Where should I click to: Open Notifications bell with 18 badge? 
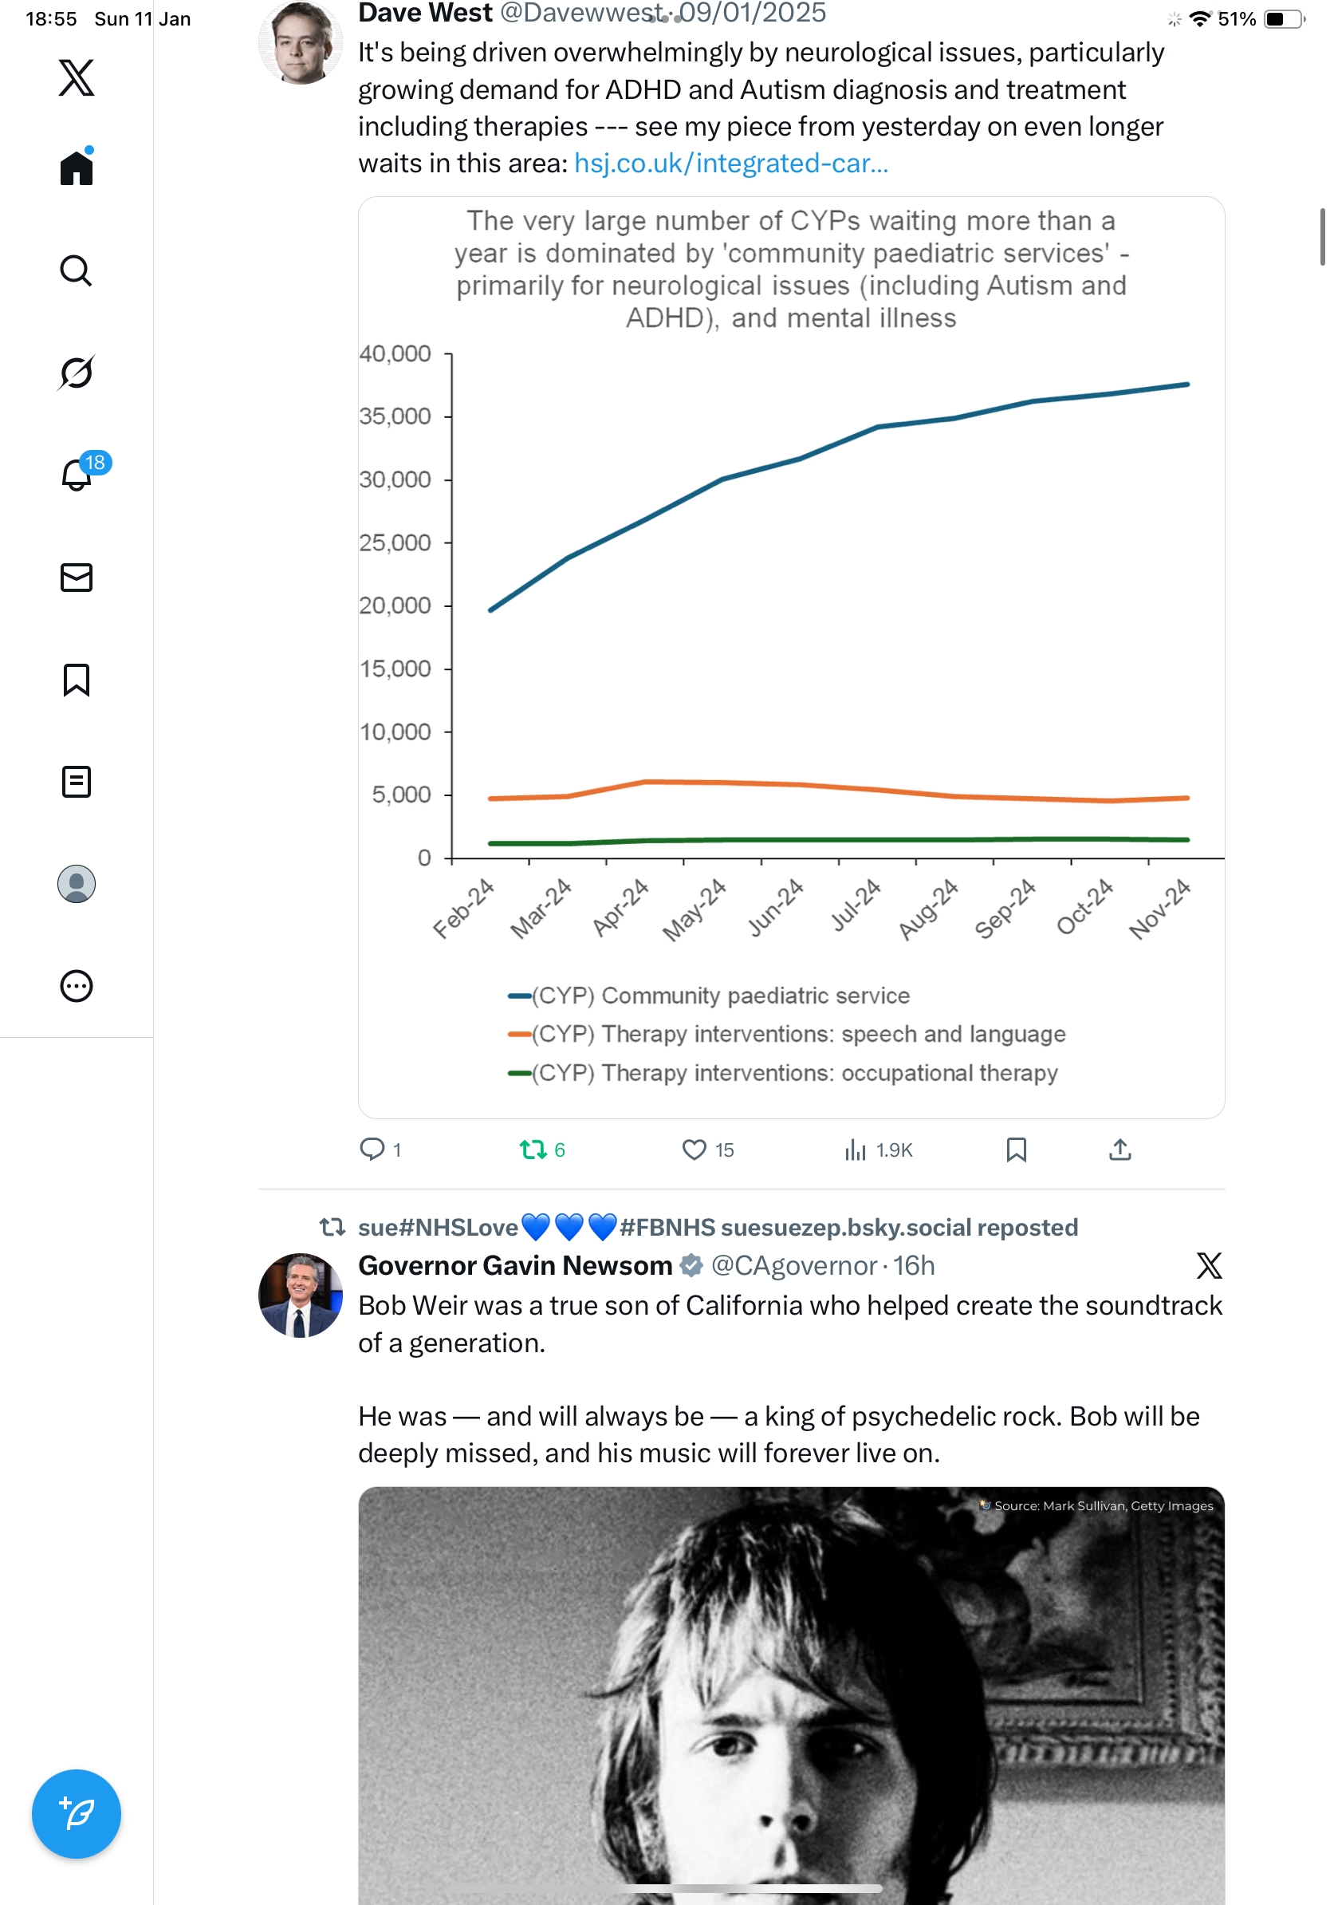pos(77,475)
